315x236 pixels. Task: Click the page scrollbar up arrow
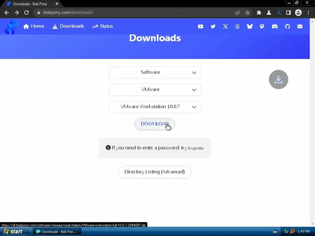tap(313, 21)
